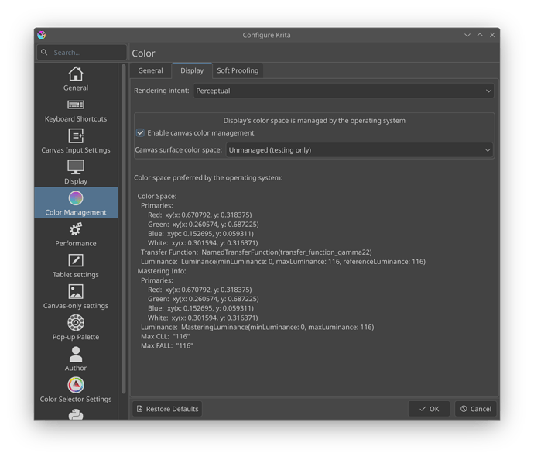Close the Configure Krita dialog
Viewport: 534px width, 460px height.
tap(492, 35)
